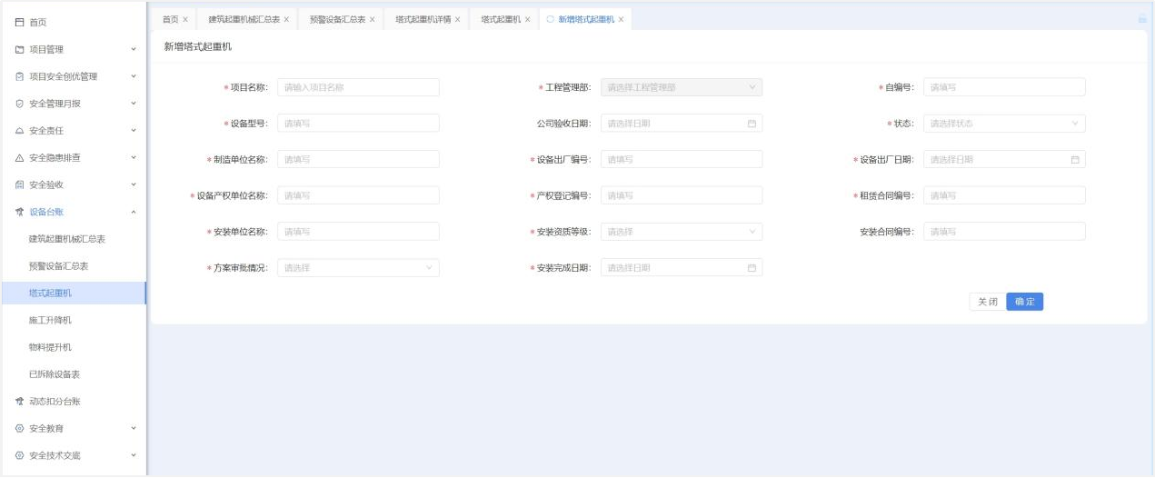Click the 设备台账 sidebar icon
This screenshot has height=478, width=1155.
(x=19, y=213)
